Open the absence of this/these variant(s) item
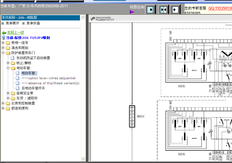 point(50,83)
